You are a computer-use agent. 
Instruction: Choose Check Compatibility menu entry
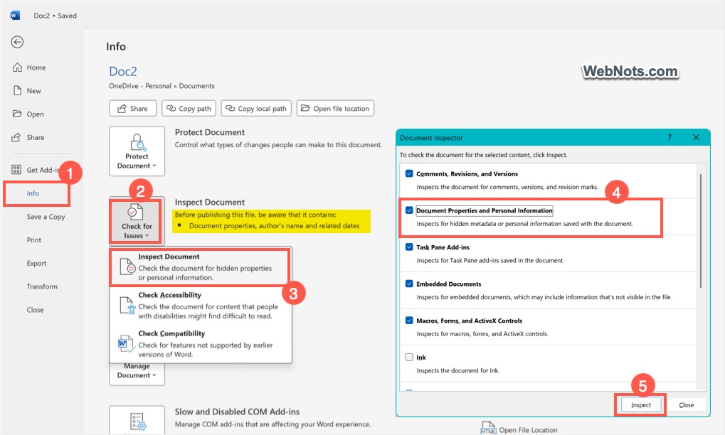[200, 343]
